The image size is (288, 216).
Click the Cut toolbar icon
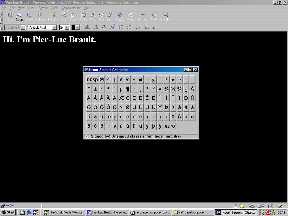[x=64, y=17]
